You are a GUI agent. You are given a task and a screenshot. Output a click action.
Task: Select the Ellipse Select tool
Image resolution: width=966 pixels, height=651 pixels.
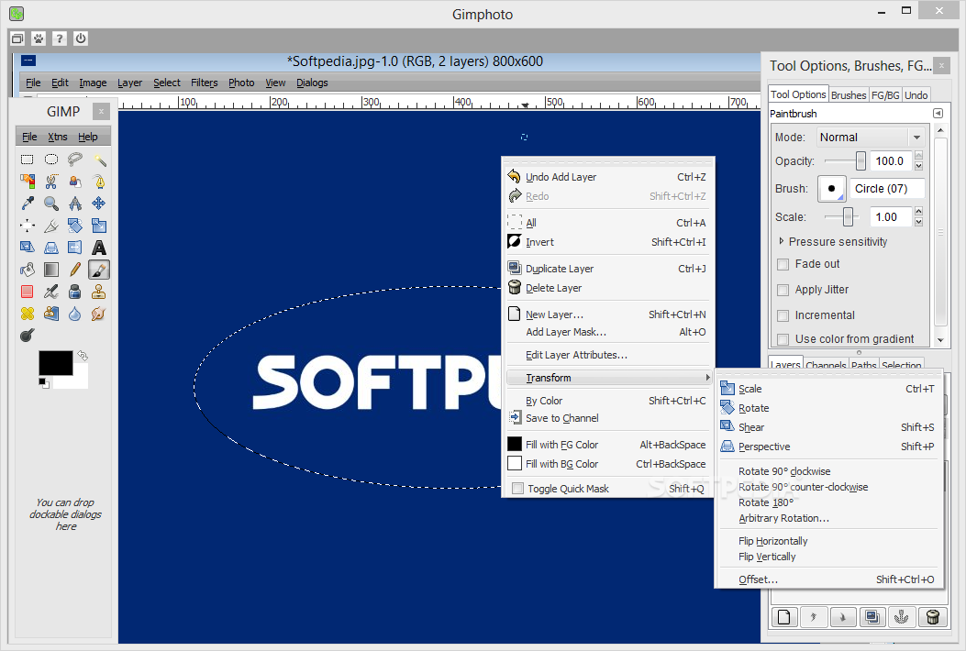pyautogui.click(x=51, y=160)
